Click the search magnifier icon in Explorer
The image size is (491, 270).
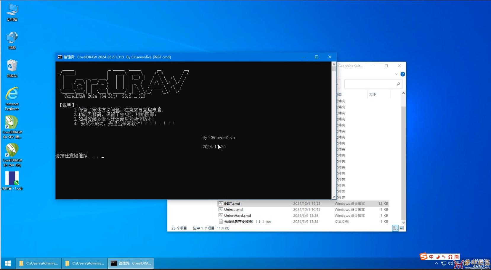(398, 84)
